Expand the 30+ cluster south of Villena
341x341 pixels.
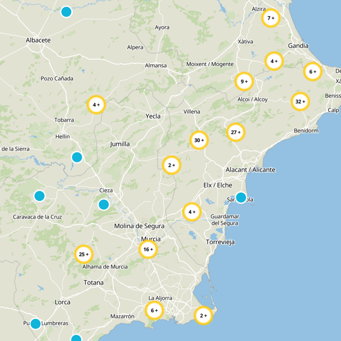coord(199,140)
